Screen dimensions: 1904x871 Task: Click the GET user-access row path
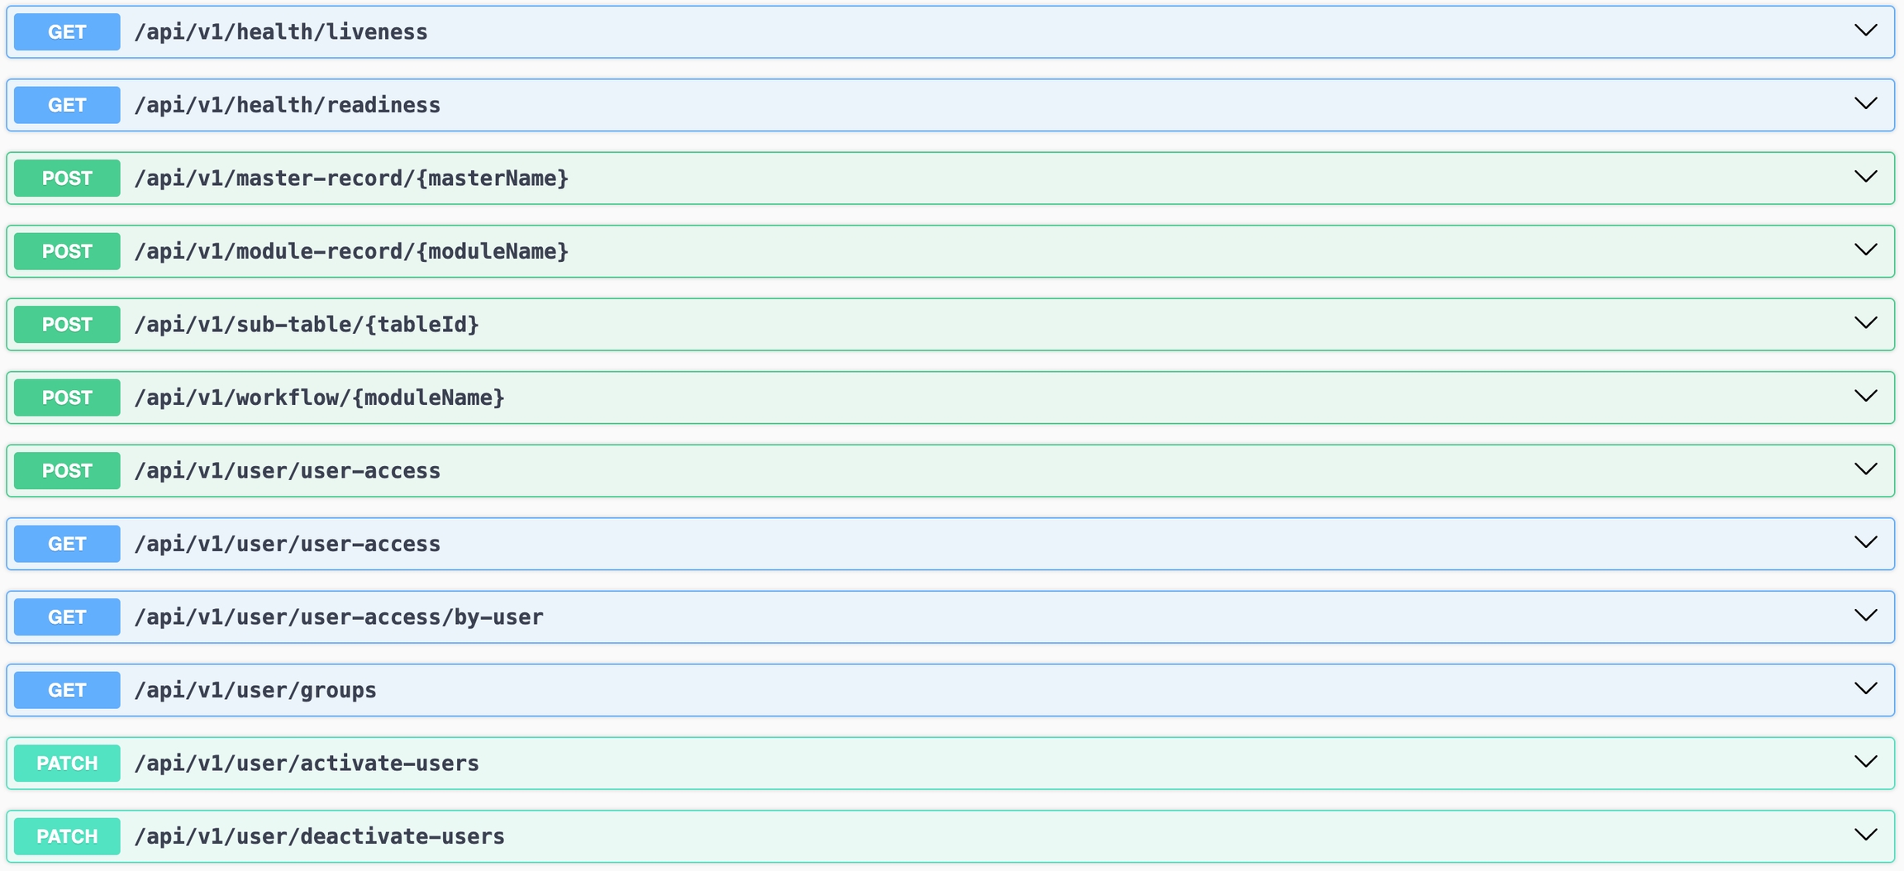point(288,544)
